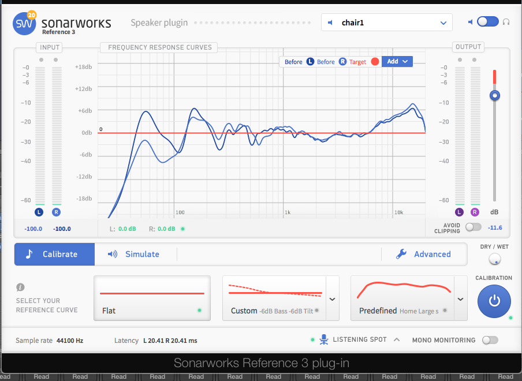
Task: Click the input L channel badge
Action: (39, 212)
